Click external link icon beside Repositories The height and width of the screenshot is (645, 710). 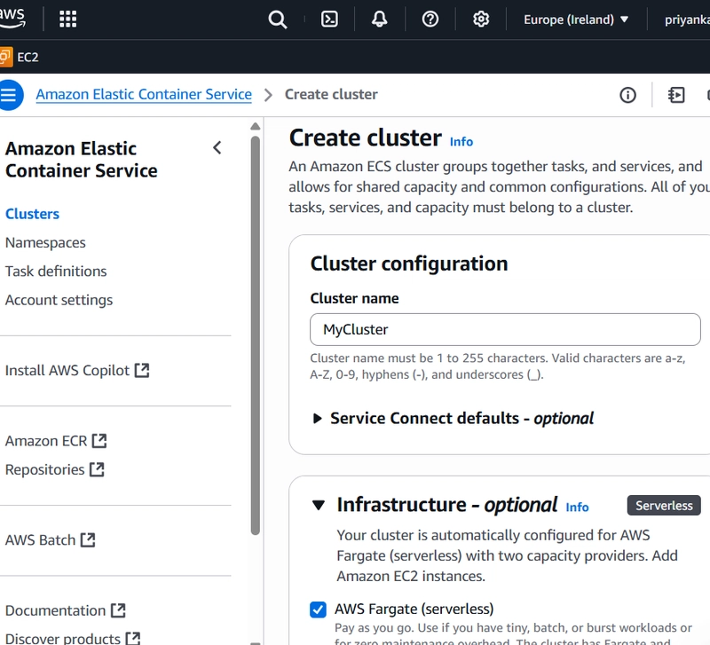point(97,469)
